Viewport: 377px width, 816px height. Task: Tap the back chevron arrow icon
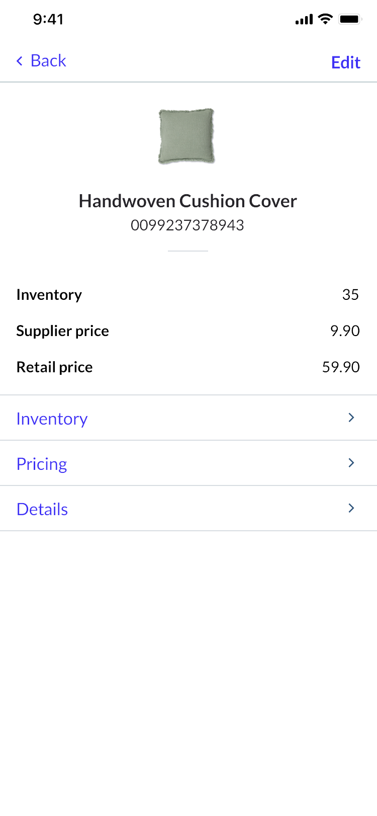[20, 61]
